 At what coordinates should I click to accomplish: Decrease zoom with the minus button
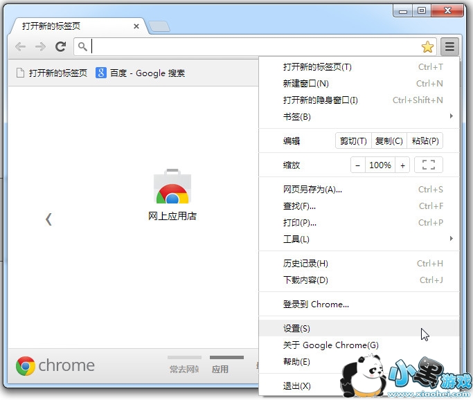pyautogui.click(x=358, y=165)
